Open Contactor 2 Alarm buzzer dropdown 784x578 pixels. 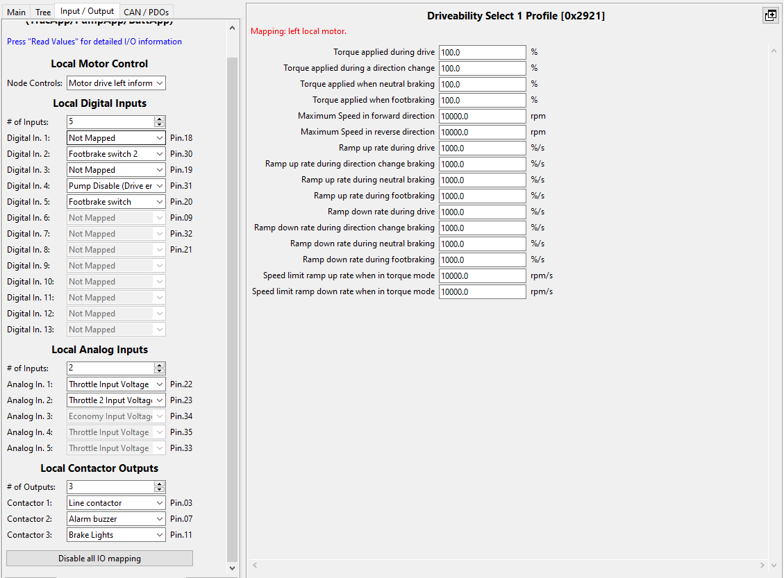(116, 519)
